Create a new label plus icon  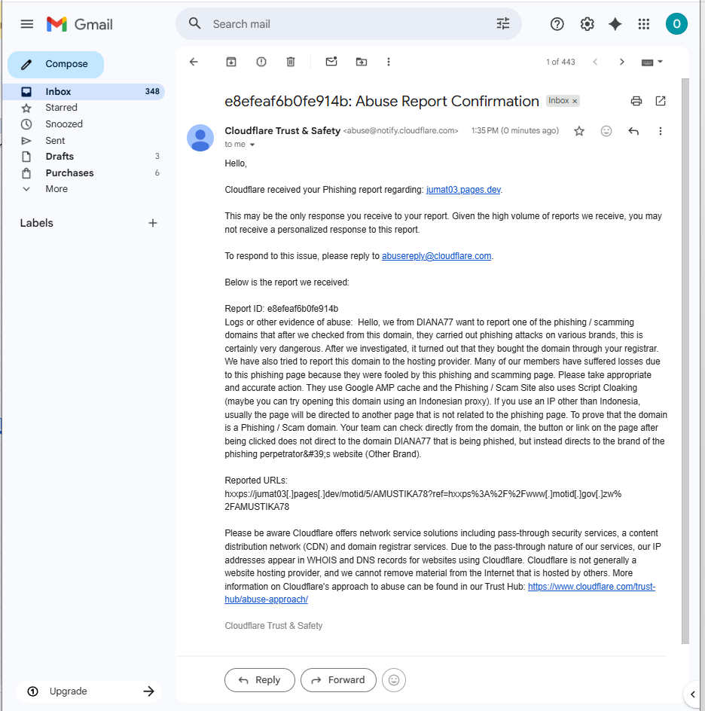153,223
